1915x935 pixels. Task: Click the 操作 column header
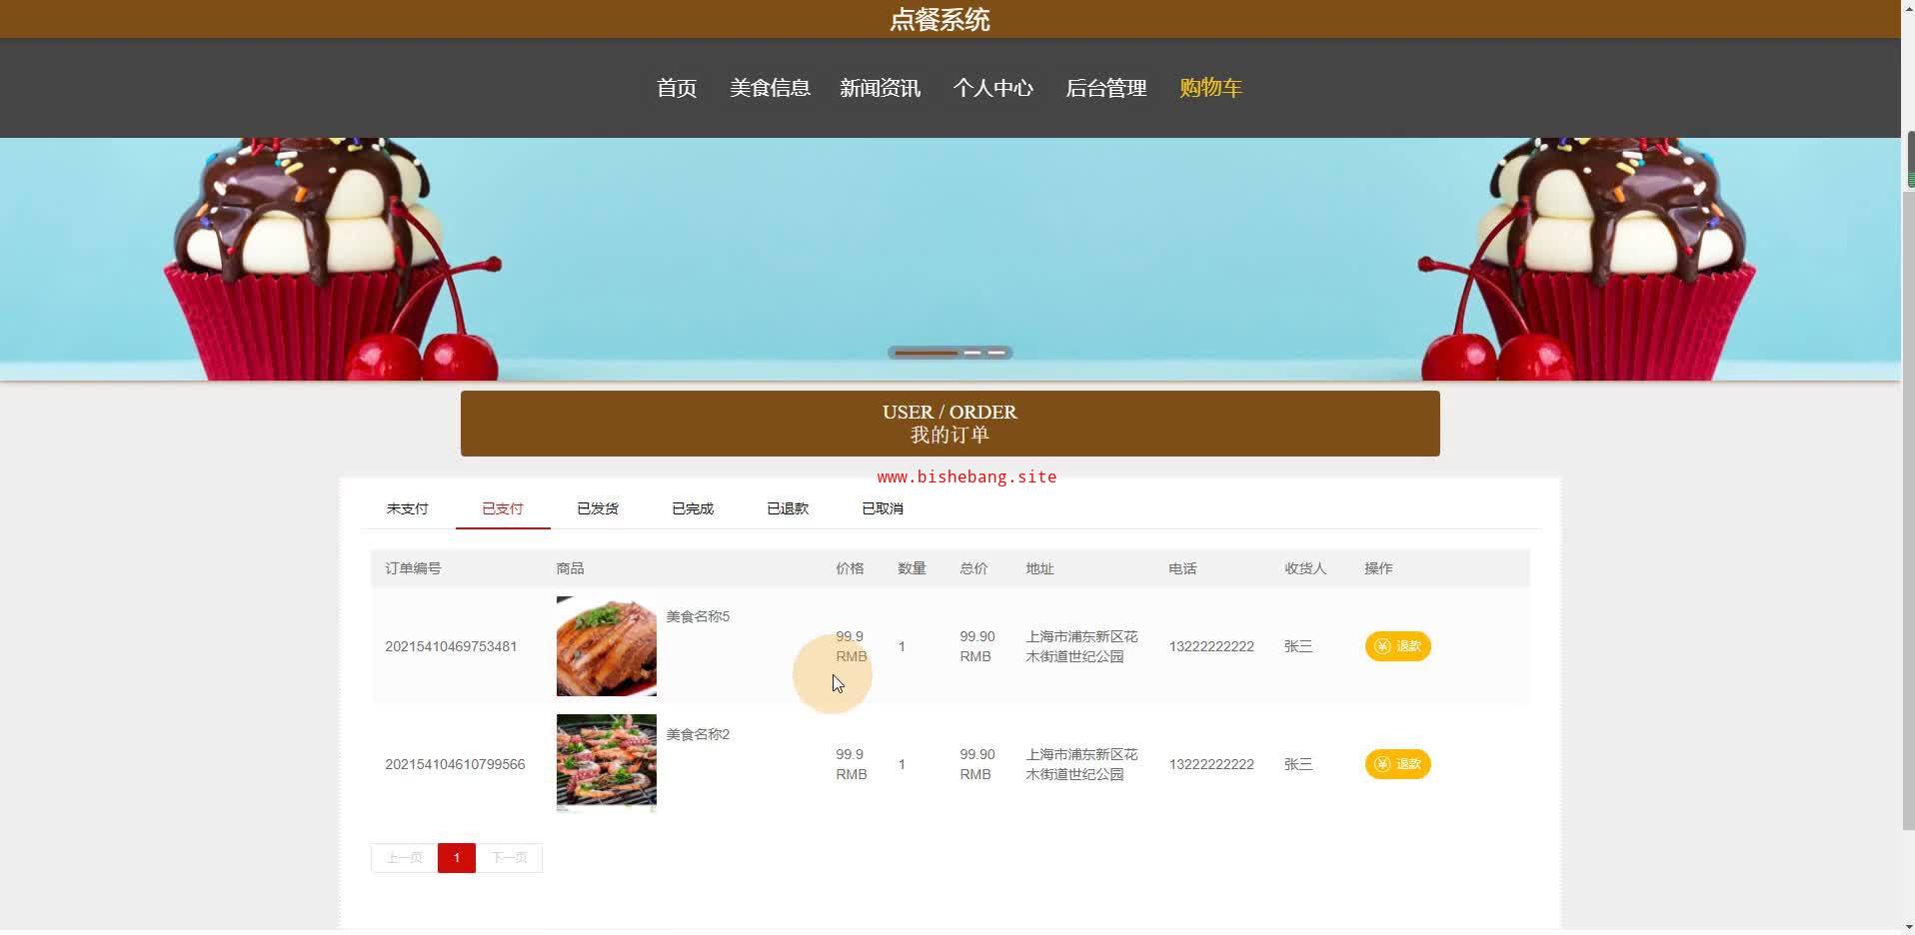tap(1378, 568)
